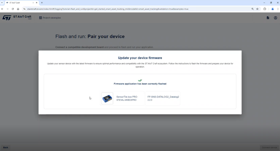This screenshot has width=280, height=151.
Task: Click the 'Flash and run: Pair your device' heading
Action: click(90, 36)
